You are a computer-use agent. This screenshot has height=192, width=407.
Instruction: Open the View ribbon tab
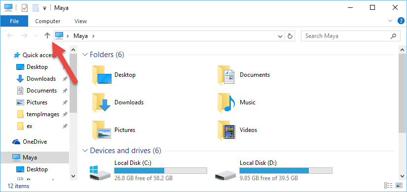80,21
